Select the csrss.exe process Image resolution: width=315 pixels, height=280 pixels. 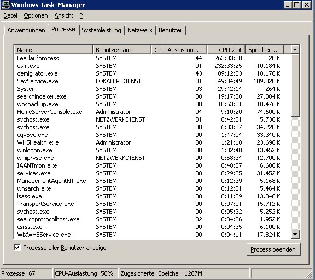click(x=152, y=227)
